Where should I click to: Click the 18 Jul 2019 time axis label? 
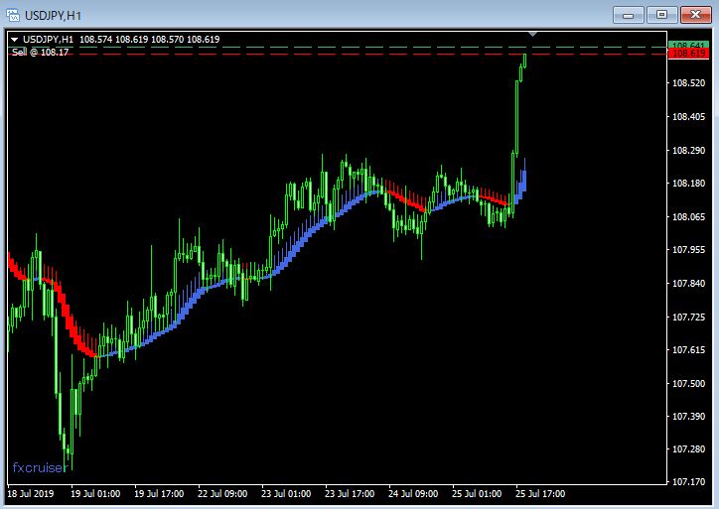(31, 494)
